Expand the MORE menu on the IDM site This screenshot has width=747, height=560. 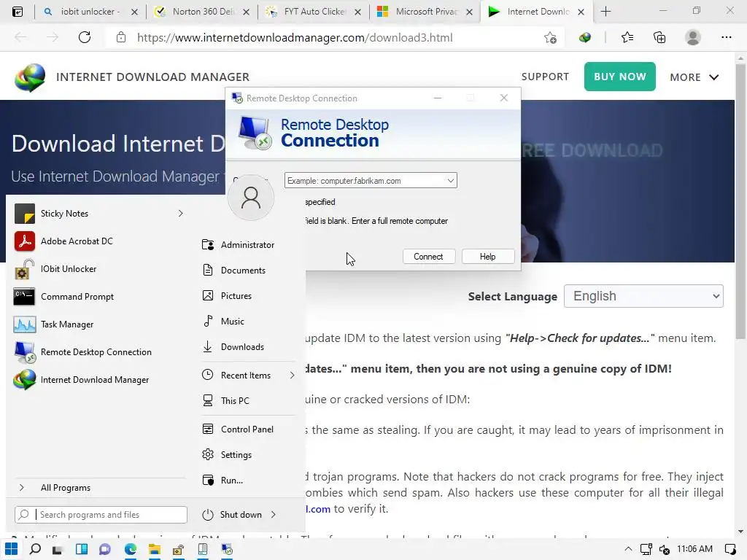click(694, 77)
